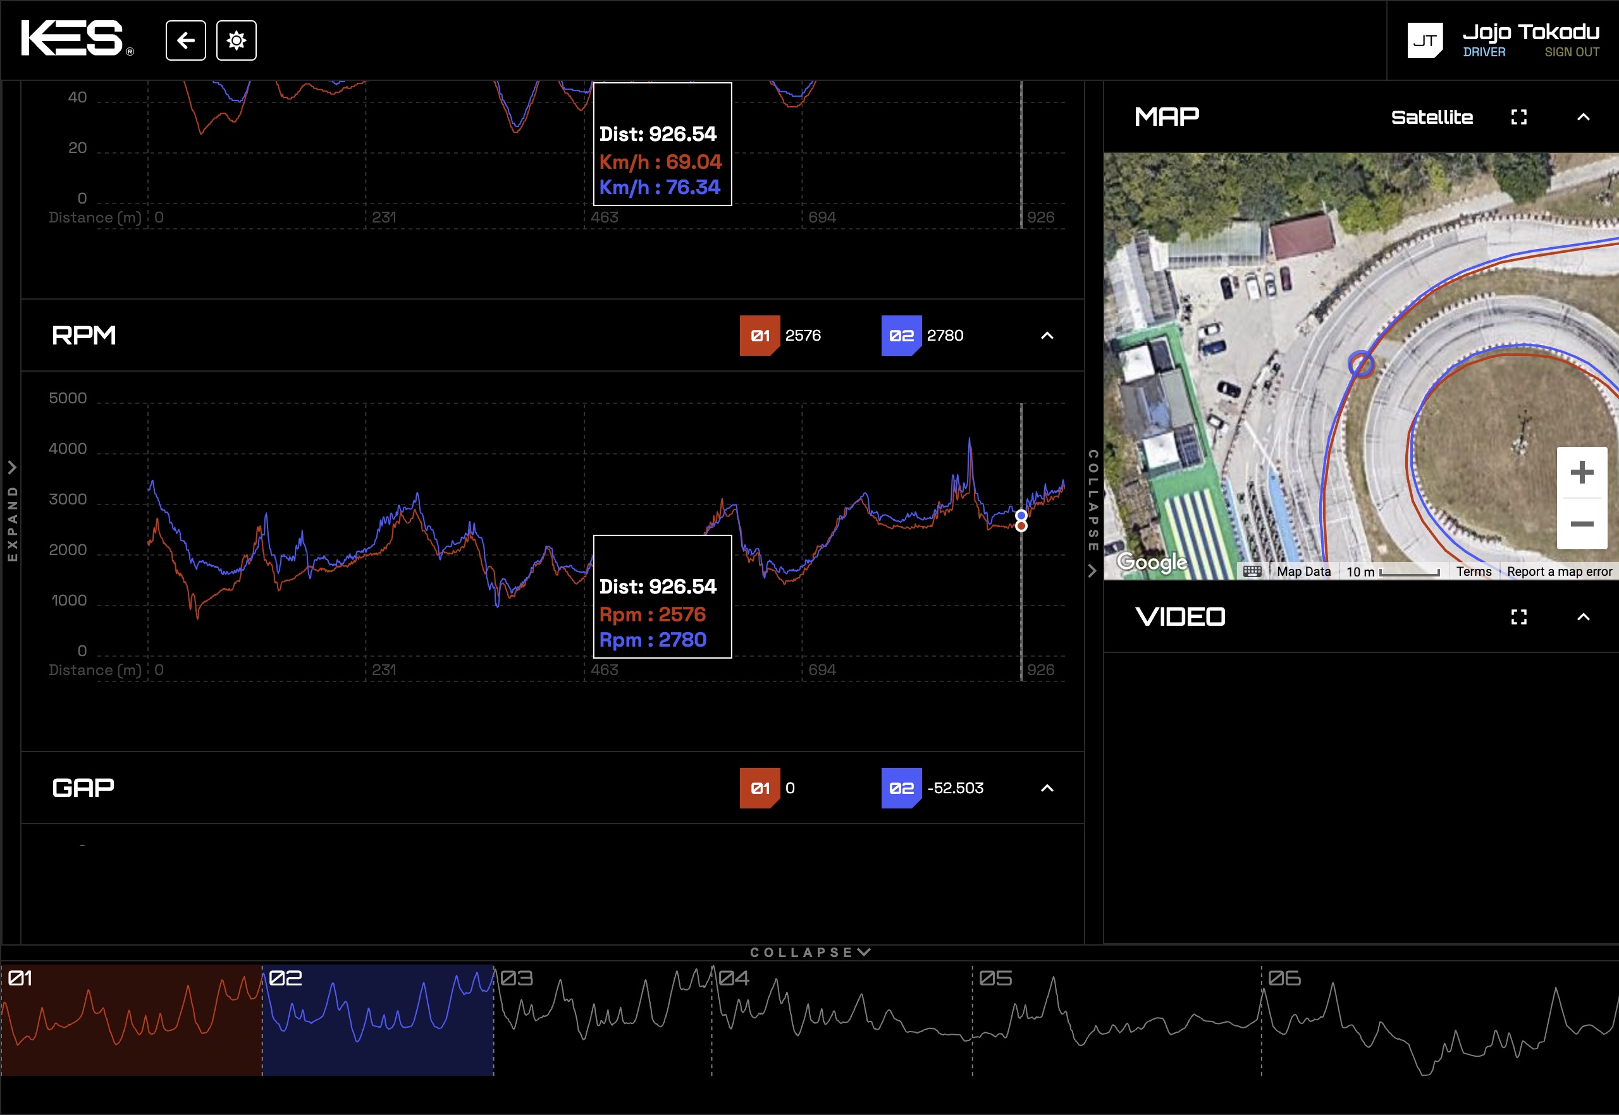Collapse the GAP chart section
1619x1115 pixels.
pos(1047,788)
